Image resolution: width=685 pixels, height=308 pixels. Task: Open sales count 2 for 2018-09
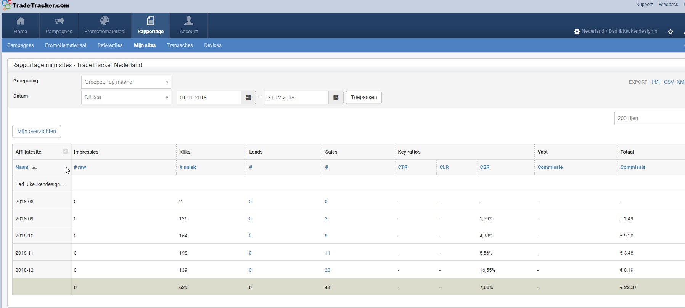click(x=326, y=218)
